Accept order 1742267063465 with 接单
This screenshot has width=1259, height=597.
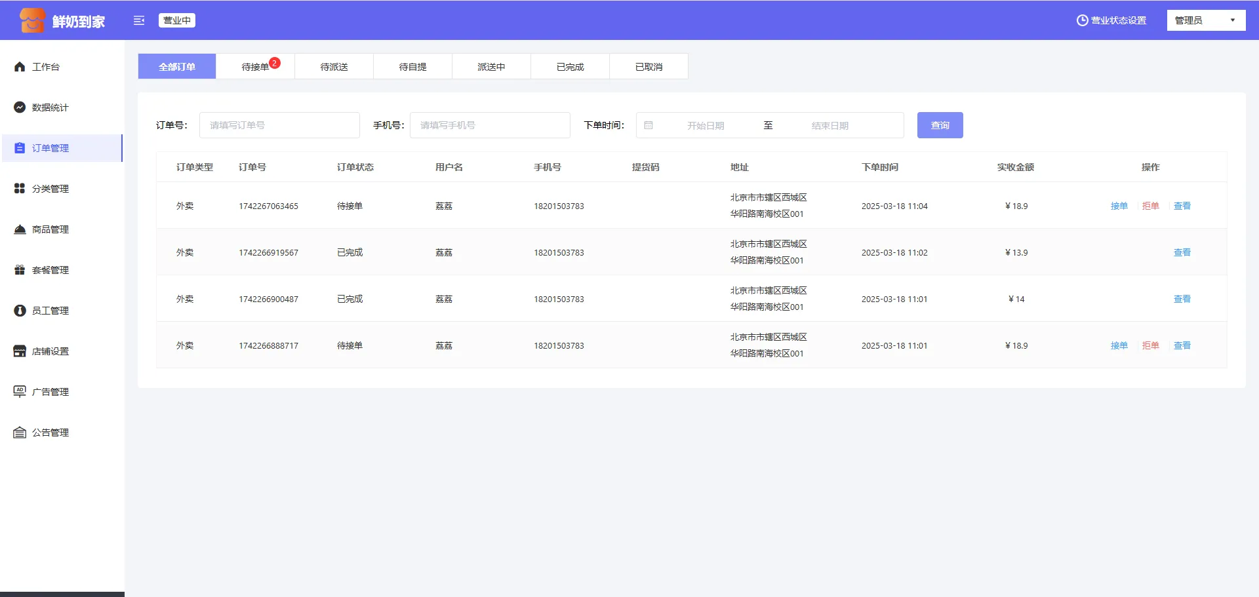[1119, 206]
